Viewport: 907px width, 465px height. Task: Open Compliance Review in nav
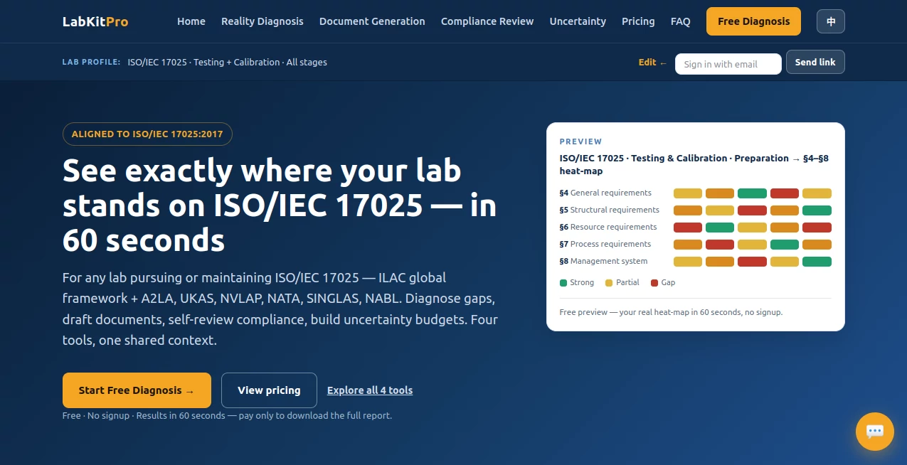487,21
